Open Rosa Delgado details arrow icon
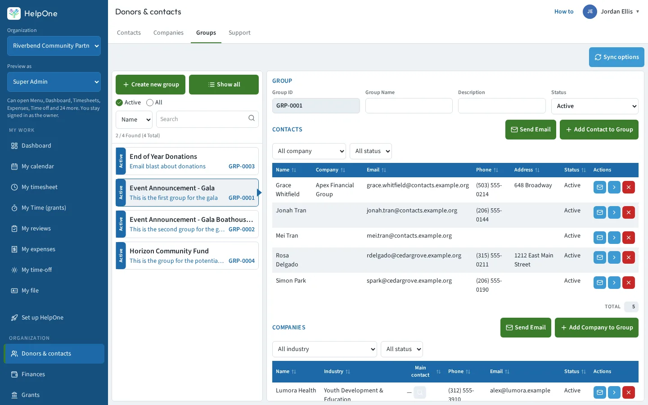Image resolution: width=648 pixels, height=405 pixels. (x=614, y=257)
